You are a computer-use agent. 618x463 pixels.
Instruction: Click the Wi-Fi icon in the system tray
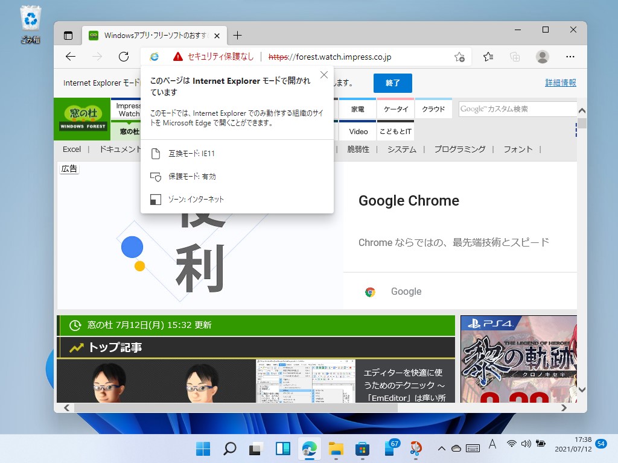(511, 448)
